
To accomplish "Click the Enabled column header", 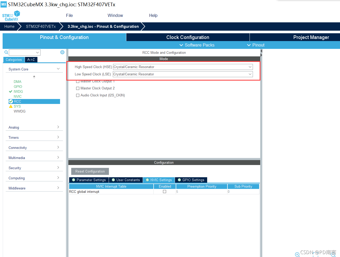I will pos(165,186).
